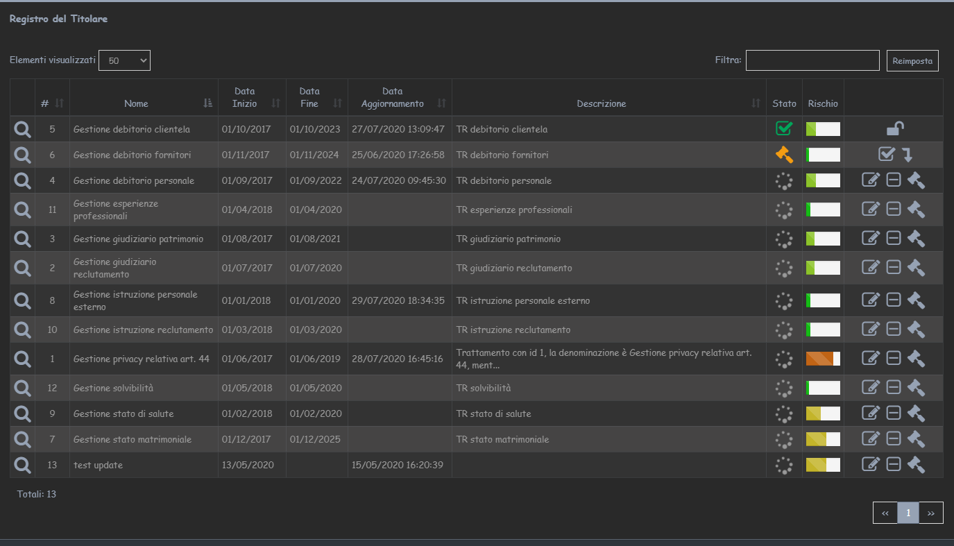This screenshot has width=954, height=546.
Task: View details of test update row
Action: [23, 465]
